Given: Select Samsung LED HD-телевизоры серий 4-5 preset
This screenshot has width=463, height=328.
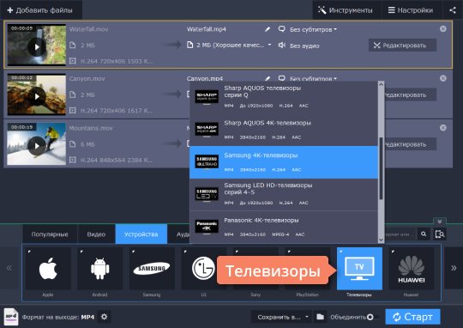Looking at the screenshot, I should (284, 195).
